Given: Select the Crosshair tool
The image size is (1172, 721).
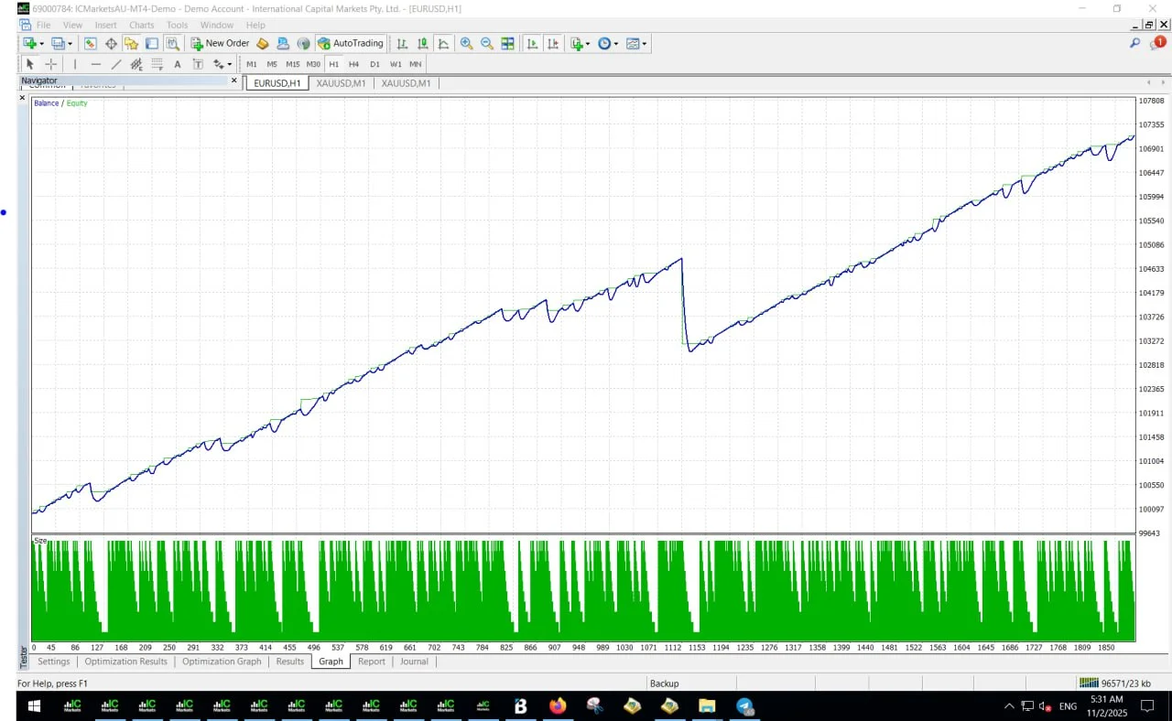Looking at the screenshot, I should pyautogui.click(x=51, y=64).
